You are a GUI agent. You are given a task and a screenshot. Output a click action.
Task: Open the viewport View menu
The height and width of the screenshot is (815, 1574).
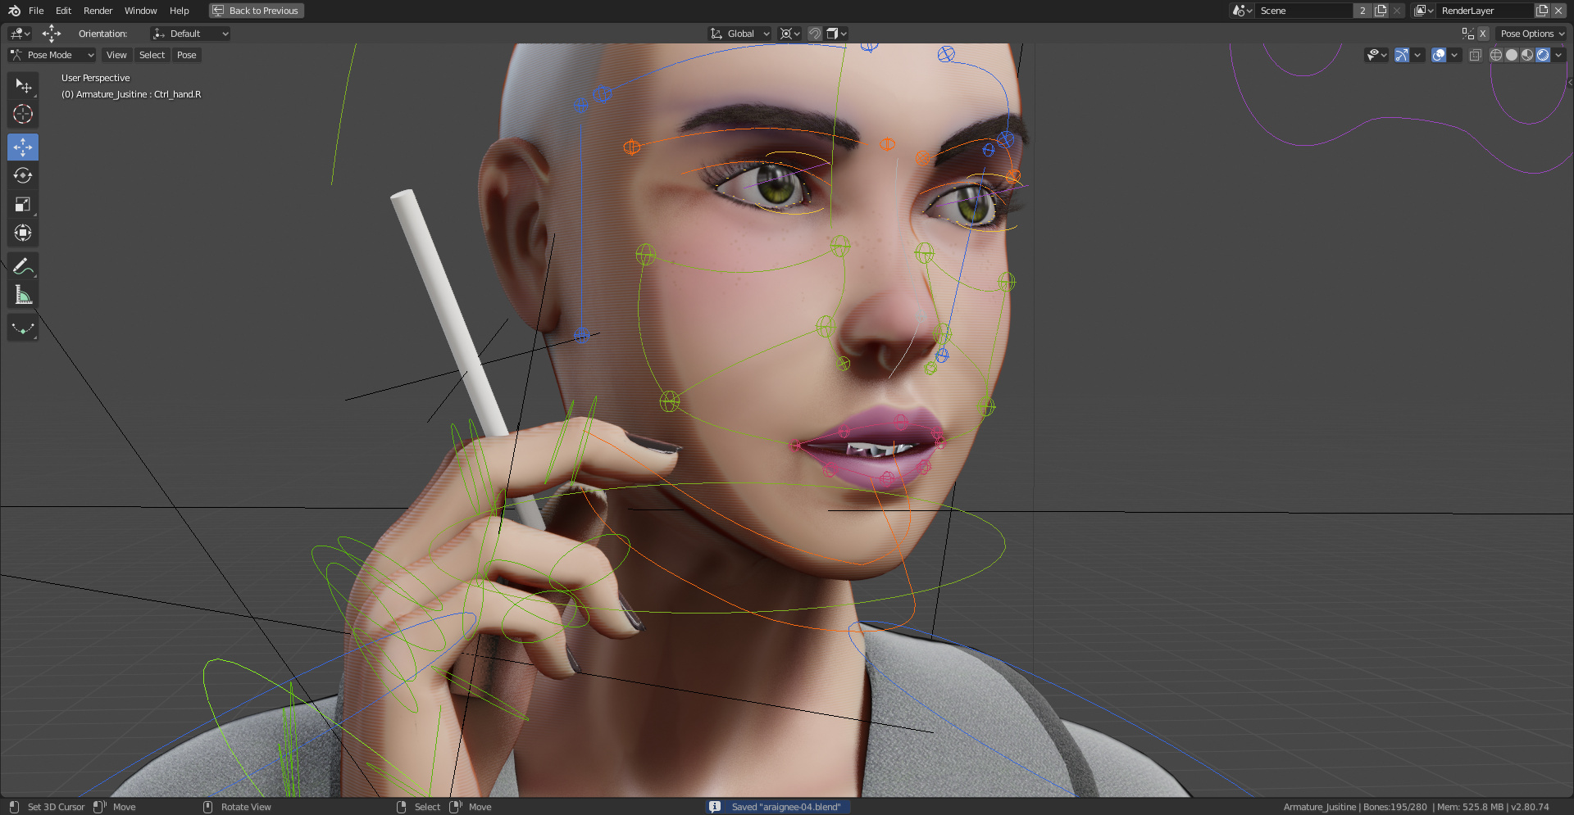click(116, 55)
